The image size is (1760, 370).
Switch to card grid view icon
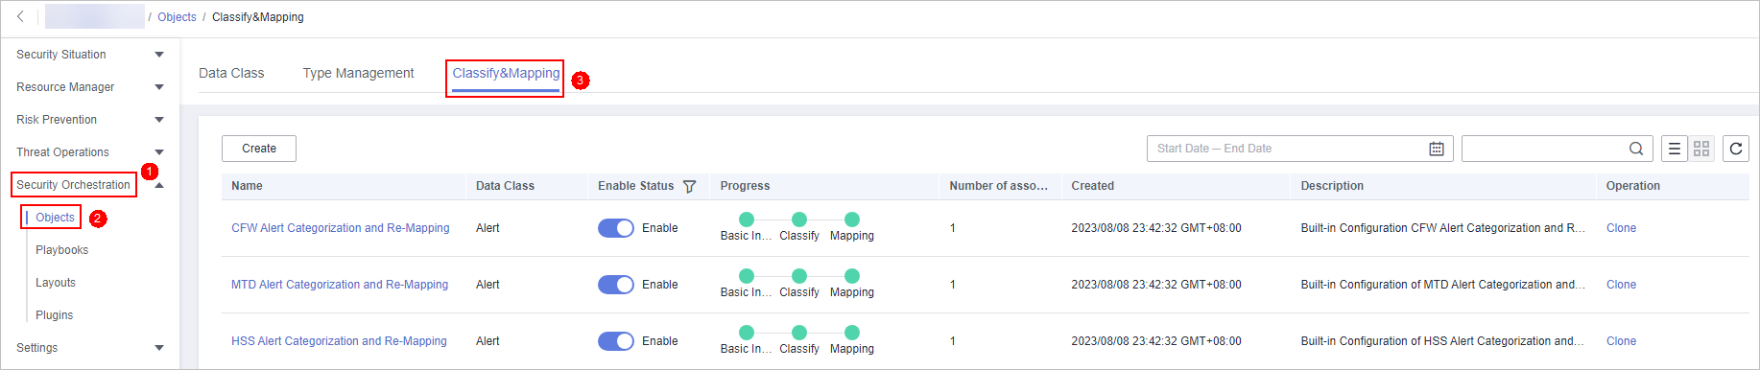[x=1701, y=149]
